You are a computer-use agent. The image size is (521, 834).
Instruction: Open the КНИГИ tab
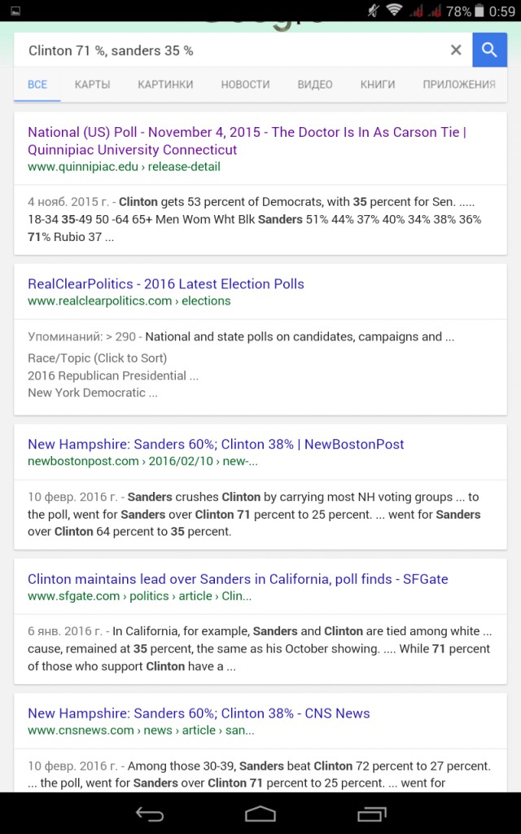tap(378, 84)
